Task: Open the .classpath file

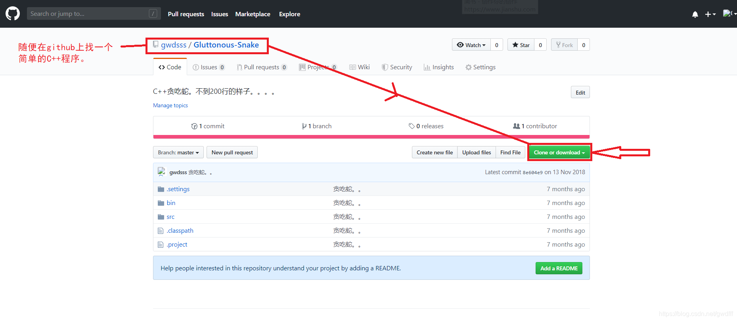Action: (180, 230)
